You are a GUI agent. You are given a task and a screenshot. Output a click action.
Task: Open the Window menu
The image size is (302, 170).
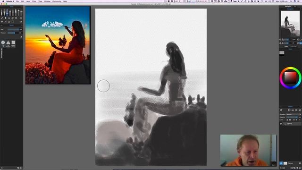coord(47,1)
